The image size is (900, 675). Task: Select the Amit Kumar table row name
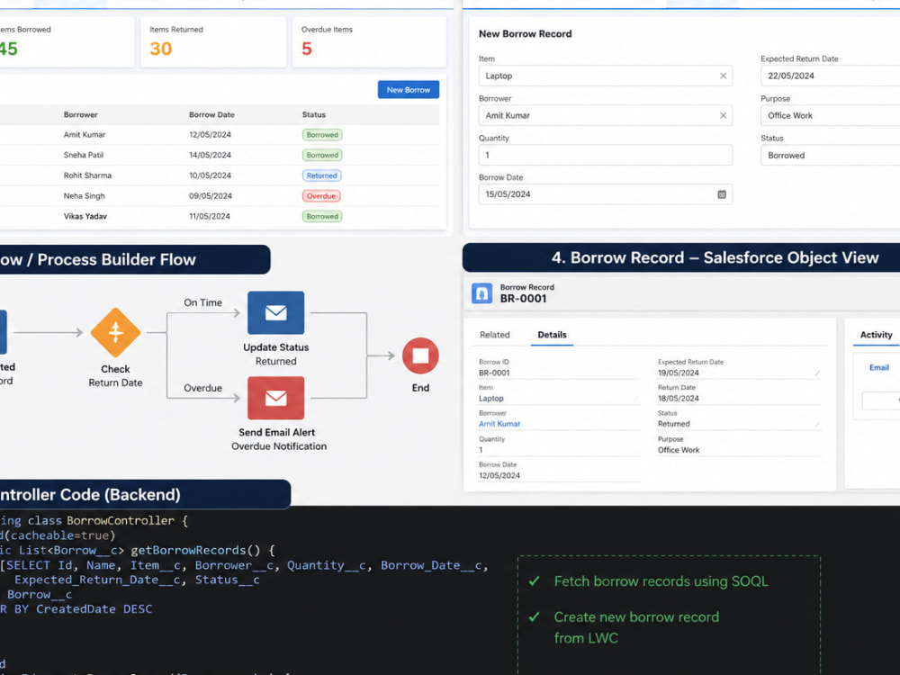(x=85, y=135)
